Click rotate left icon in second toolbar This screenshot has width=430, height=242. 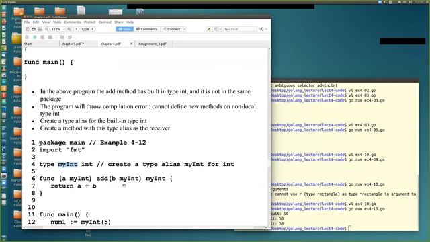tap(62, 37)
